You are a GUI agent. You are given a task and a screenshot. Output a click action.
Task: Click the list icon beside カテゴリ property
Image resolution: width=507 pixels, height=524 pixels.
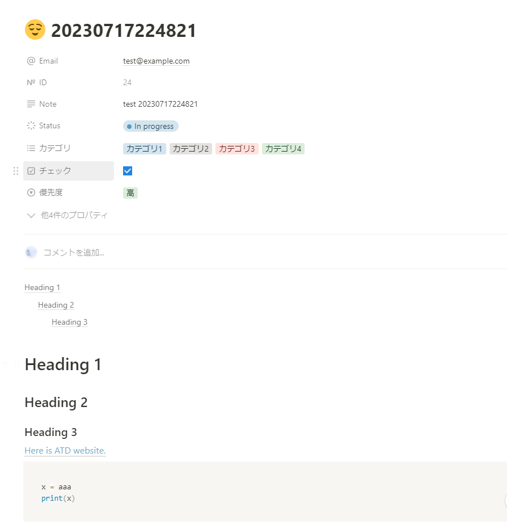click(31, 148)
